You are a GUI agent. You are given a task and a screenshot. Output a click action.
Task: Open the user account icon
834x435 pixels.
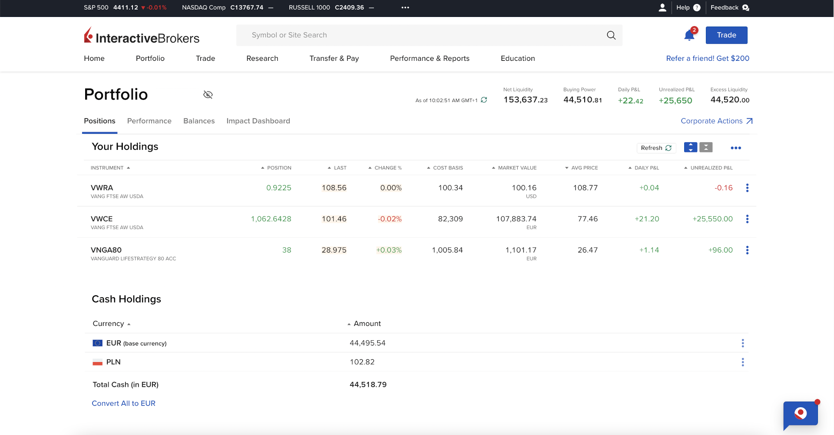[x=662, y=7]
